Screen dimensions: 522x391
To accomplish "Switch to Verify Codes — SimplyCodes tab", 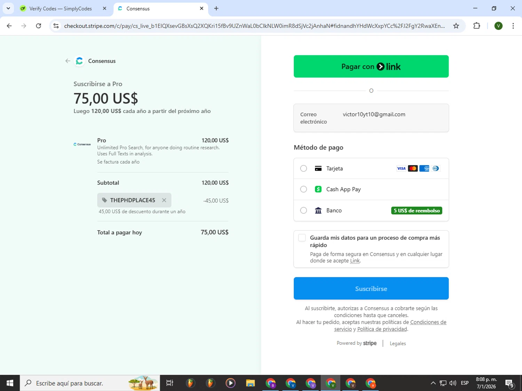I will (x=61, y=9).
